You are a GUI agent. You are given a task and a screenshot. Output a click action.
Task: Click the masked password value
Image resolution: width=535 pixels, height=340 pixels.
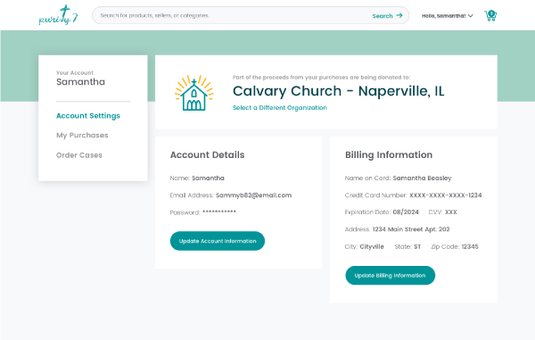pyautogui.click(x=219, y=212)
